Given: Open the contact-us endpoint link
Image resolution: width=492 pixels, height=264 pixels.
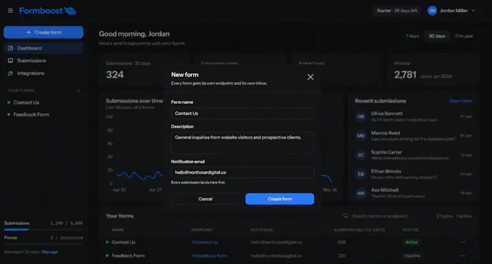Looking at the screenshot, I should pyautogui.click(x=205, y=243).
